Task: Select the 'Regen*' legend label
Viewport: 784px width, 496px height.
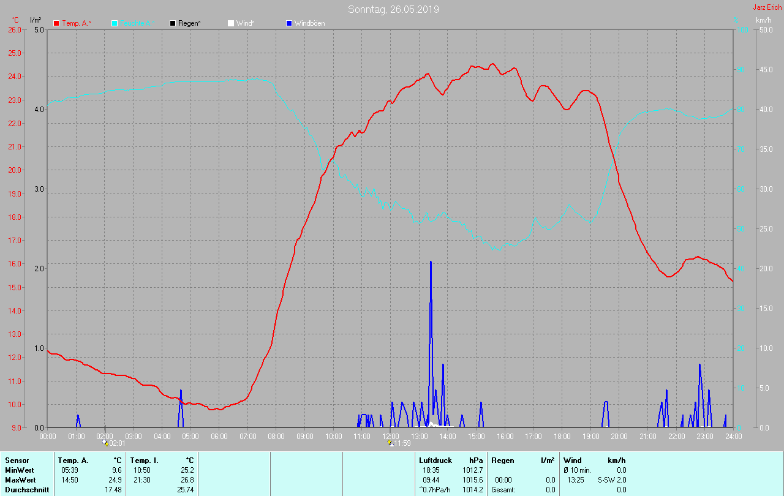Action: [x=189, y=23]
